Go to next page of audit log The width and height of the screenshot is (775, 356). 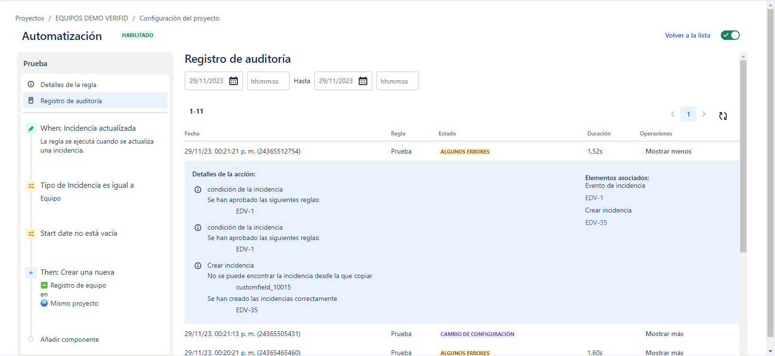(x=704, y=114)
